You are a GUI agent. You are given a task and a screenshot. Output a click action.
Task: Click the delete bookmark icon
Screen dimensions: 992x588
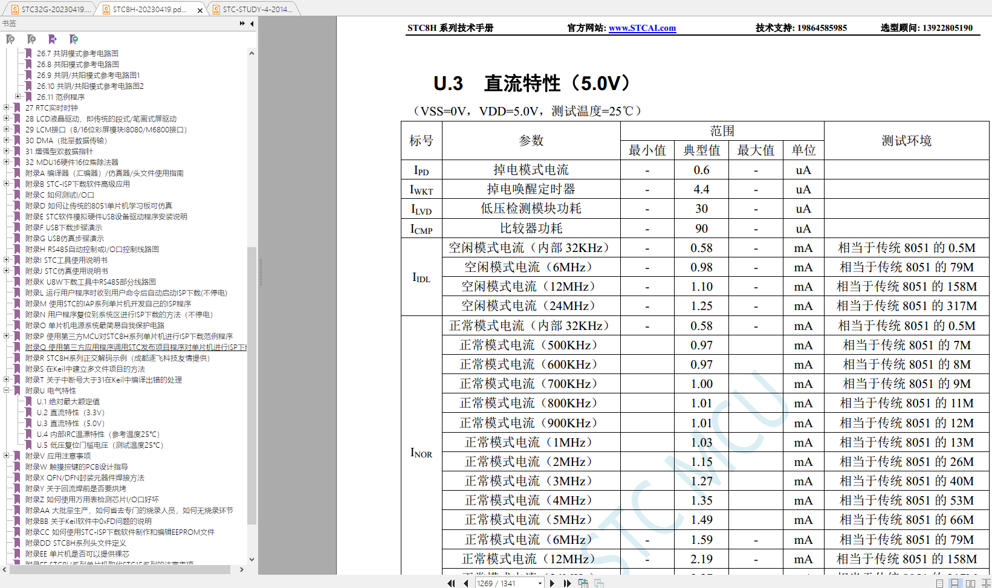10,39
